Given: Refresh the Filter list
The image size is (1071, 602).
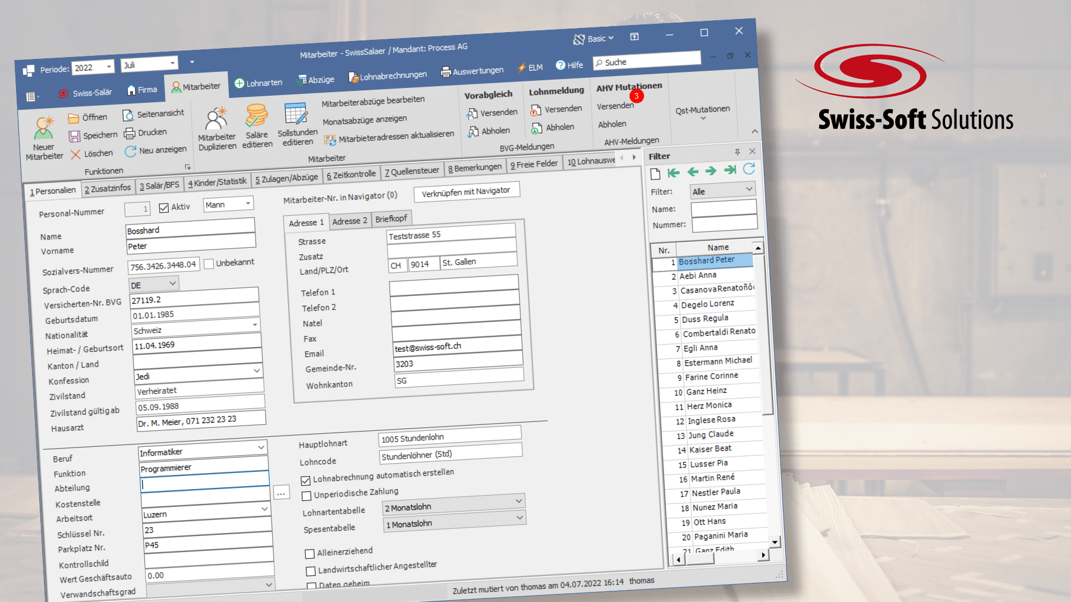Looking at the screenshot, I should (749, 169).
